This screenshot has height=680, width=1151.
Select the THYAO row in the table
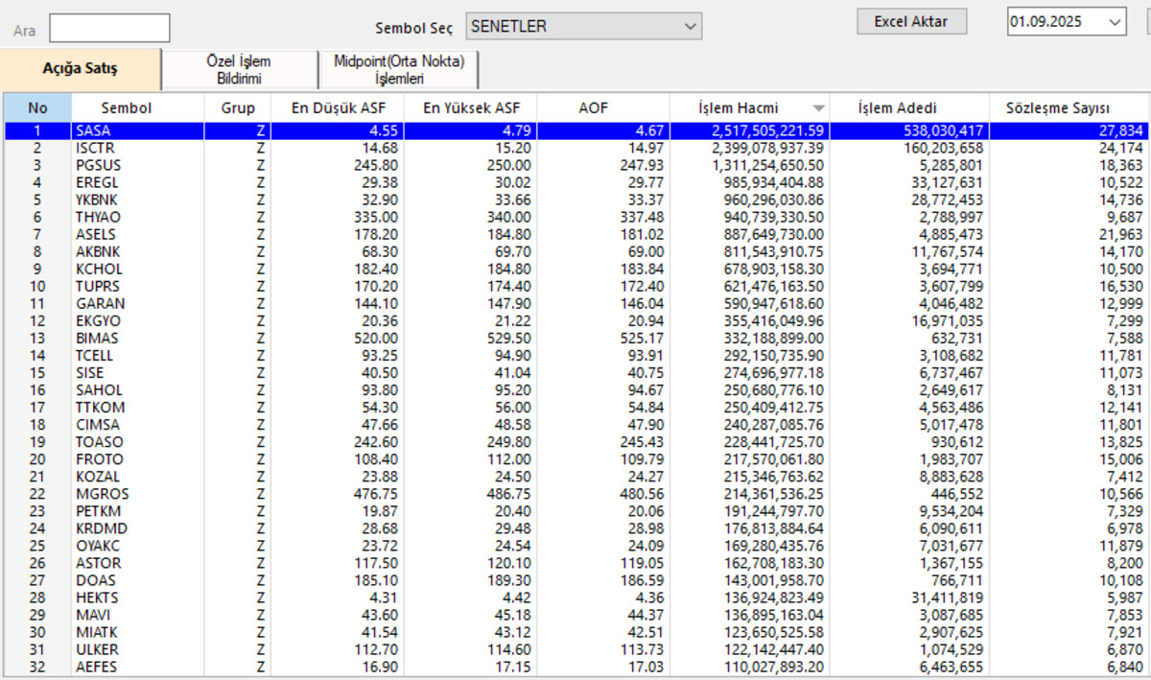coord(575,218)
